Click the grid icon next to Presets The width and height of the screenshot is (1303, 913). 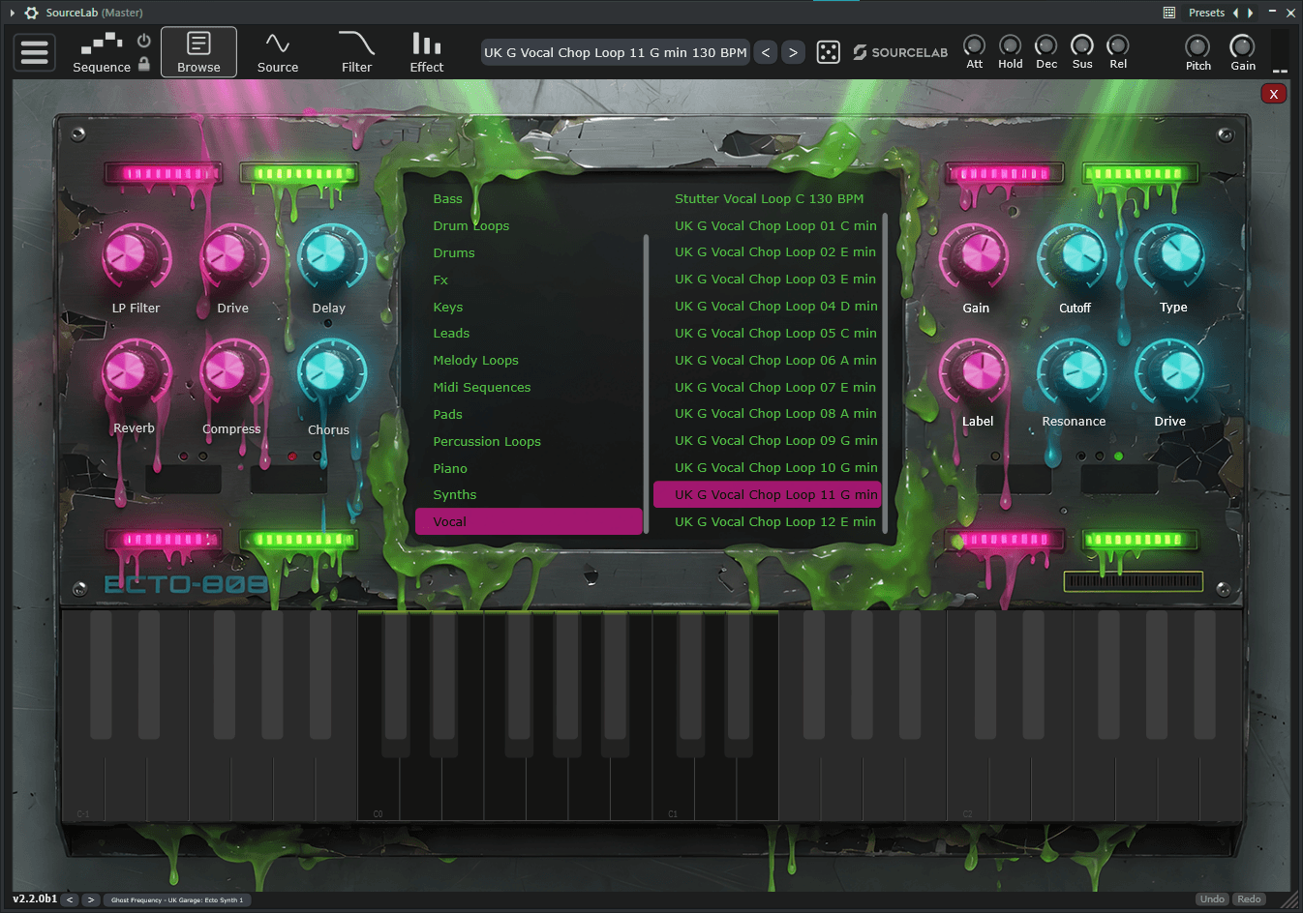1169,13
